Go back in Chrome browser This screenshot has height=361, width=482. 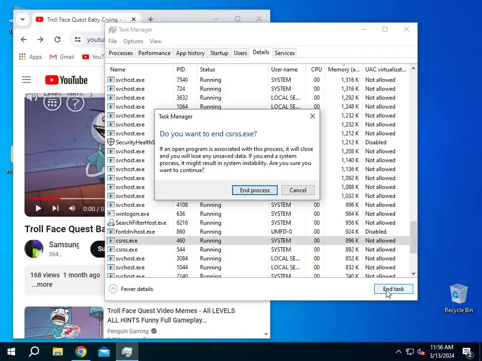[x=24, y=39]
